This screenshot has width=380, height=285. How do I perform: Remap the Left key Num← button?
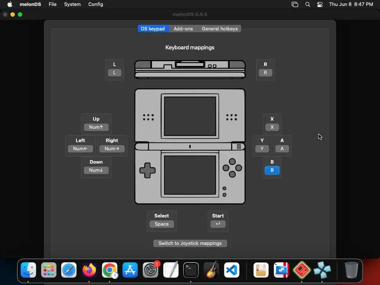[80, 149]
